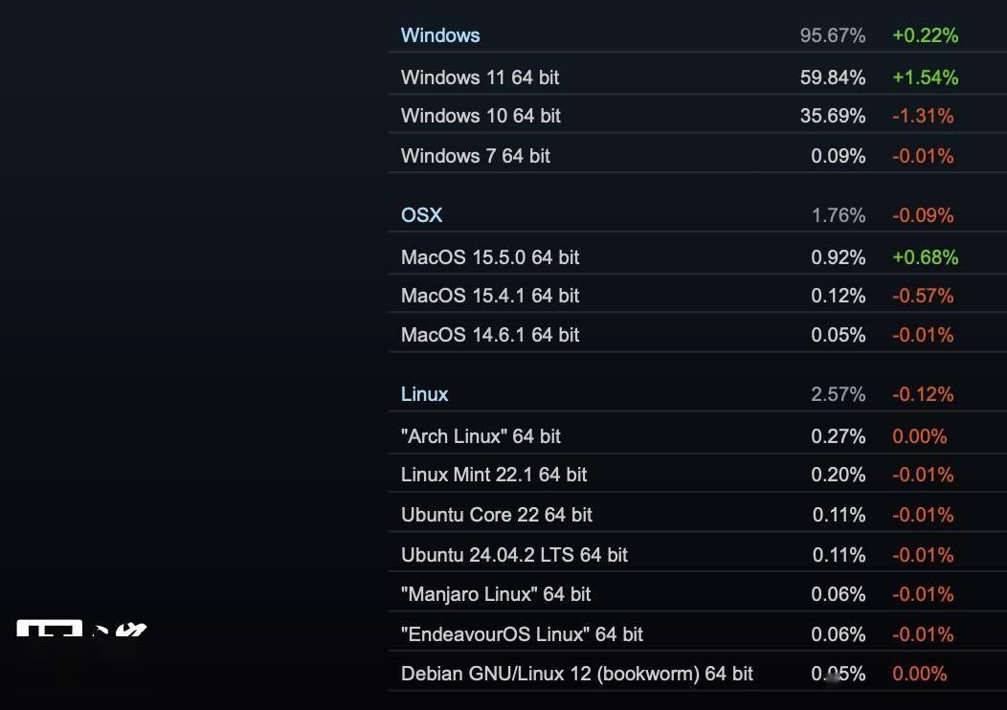Click the "MacOS 15.4.1 64 bit" label
The image size is (1007, 710).
click(x=490, y=296)
